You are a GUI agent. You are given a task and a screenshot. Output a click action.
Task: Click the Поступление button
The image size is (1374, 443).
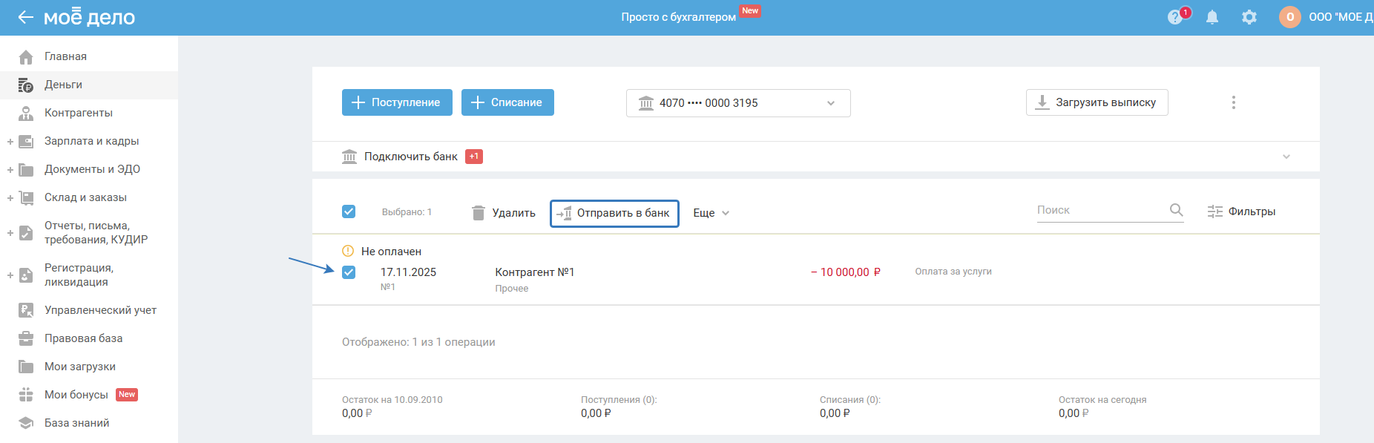[x=396, y=102]
